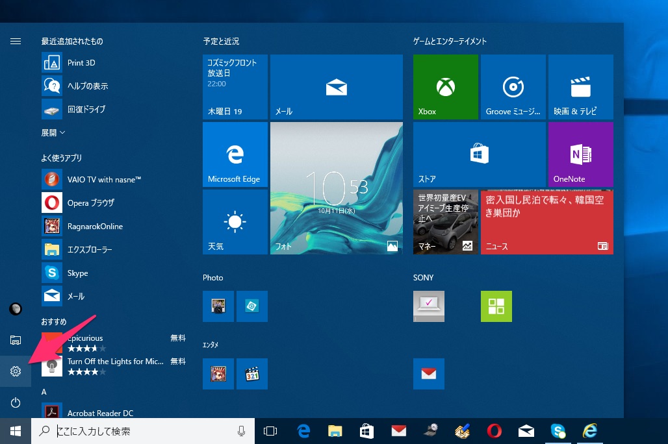Open the wide メール live tile
668x444 pixels.
tap(337, 87)
